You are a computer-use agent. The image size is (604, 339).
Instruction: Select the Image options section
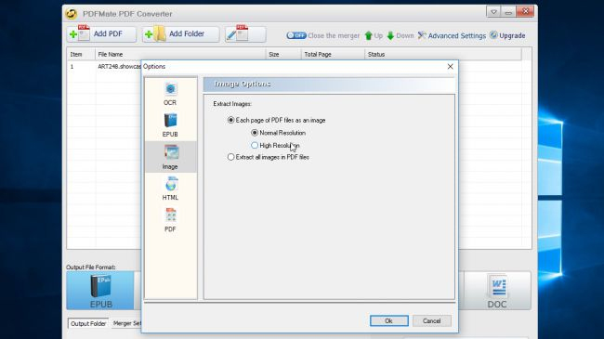click(170, 157)
